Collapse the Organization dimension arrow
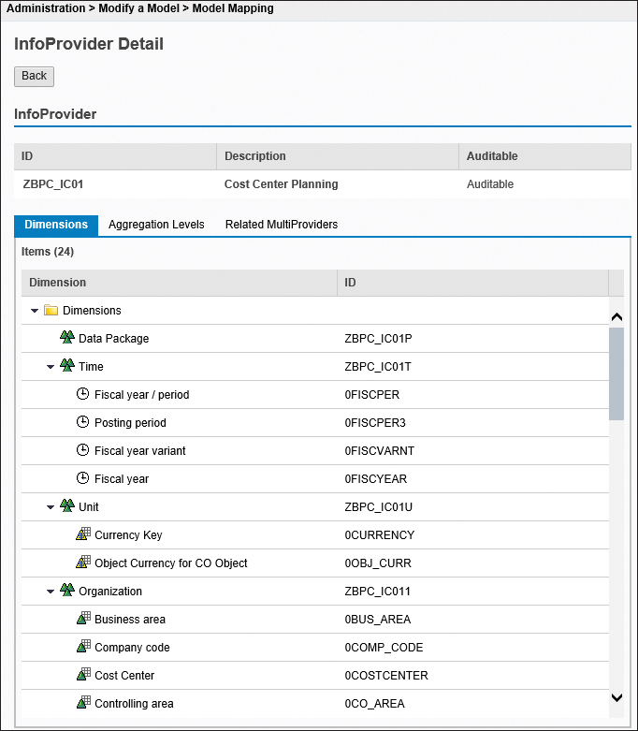Screen dimensions: 638x731 pos(51,592)
